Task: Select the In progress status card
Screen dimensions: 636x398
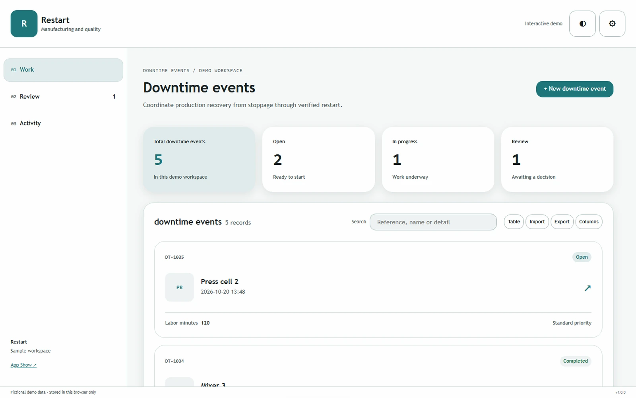Action: click(x=438, y=159)
